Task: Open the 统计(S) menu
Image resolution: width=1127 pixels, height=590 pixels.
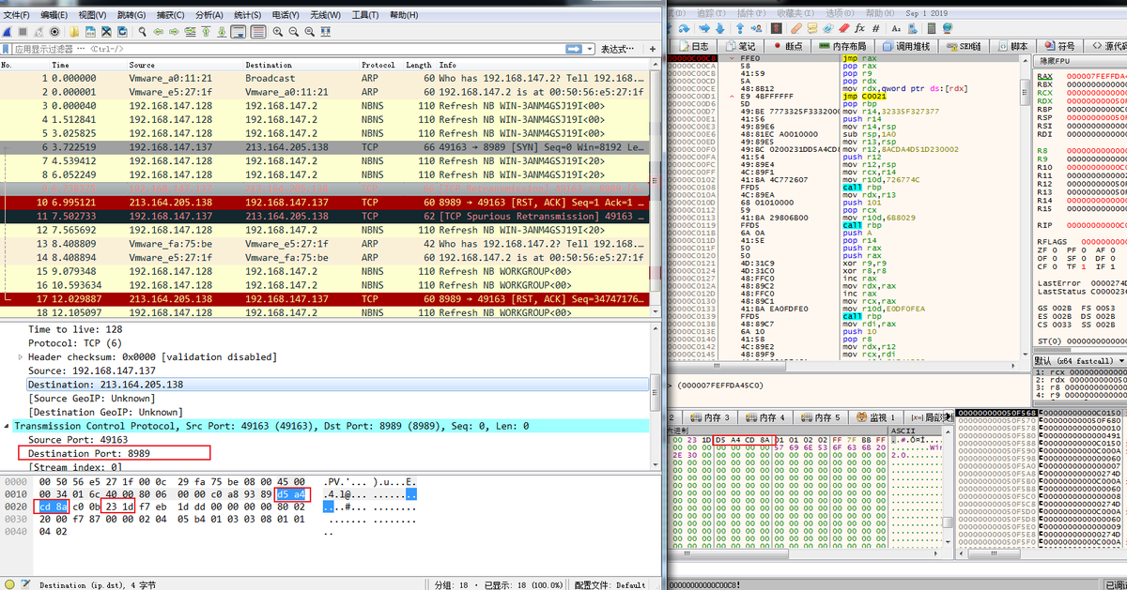Action: click(x=248, y=15)
